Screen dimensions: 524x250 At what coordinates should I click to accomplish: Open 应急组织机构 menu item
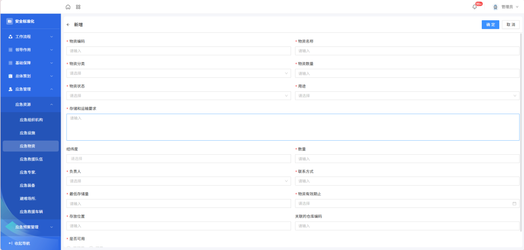(31, 120)
